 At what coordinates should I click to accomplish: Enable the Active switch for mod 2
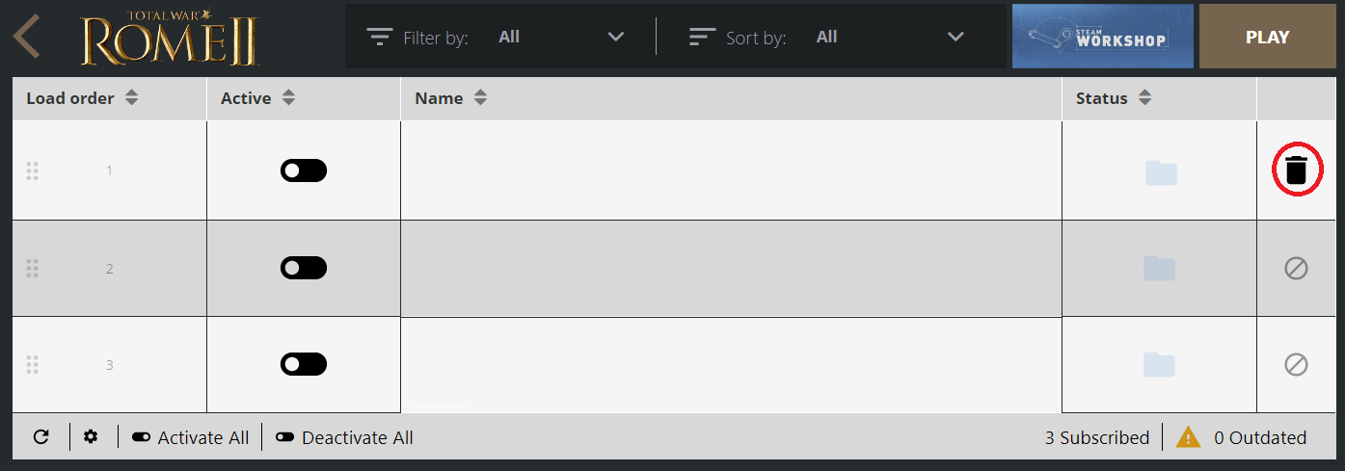[304, 268]
